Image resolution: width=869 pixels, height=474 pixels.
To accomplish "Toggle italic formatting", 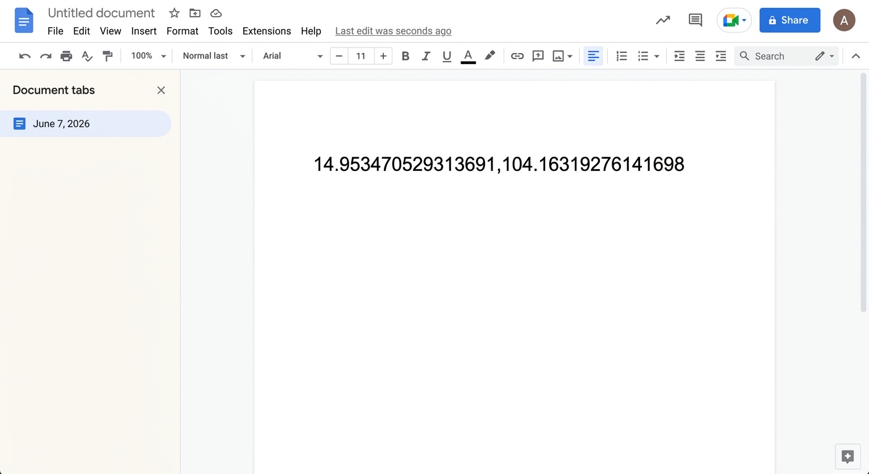I will point(426,56).
